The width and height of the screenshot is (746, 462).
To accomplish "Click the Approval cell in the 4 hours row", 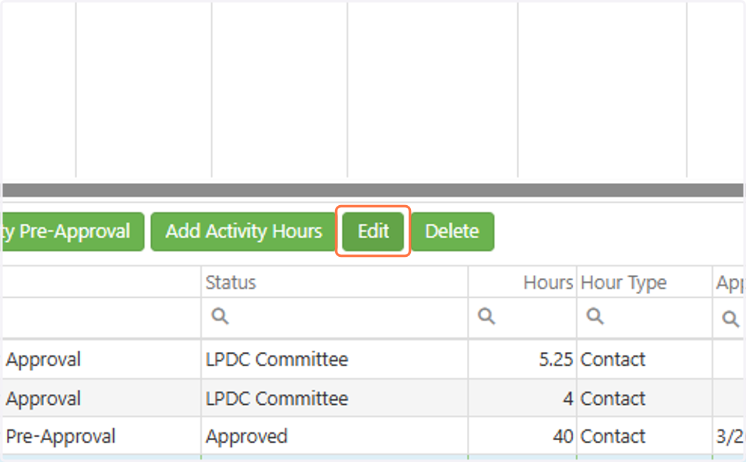I will pos(102,398).
